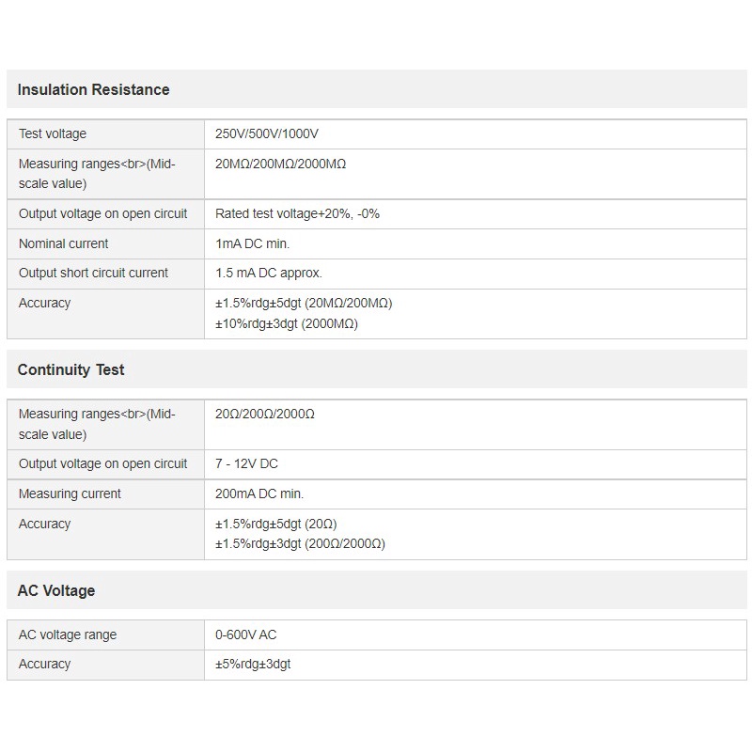The width and height of the screenshot is (752, 752).
Task: Click the Nominal current label
Action: (63, 243)
